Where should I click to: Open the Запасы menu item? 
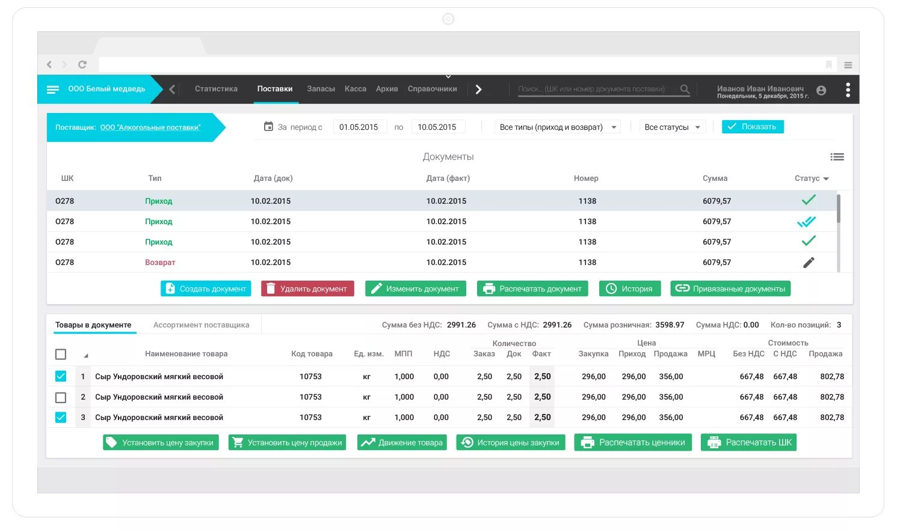[321, 89]
